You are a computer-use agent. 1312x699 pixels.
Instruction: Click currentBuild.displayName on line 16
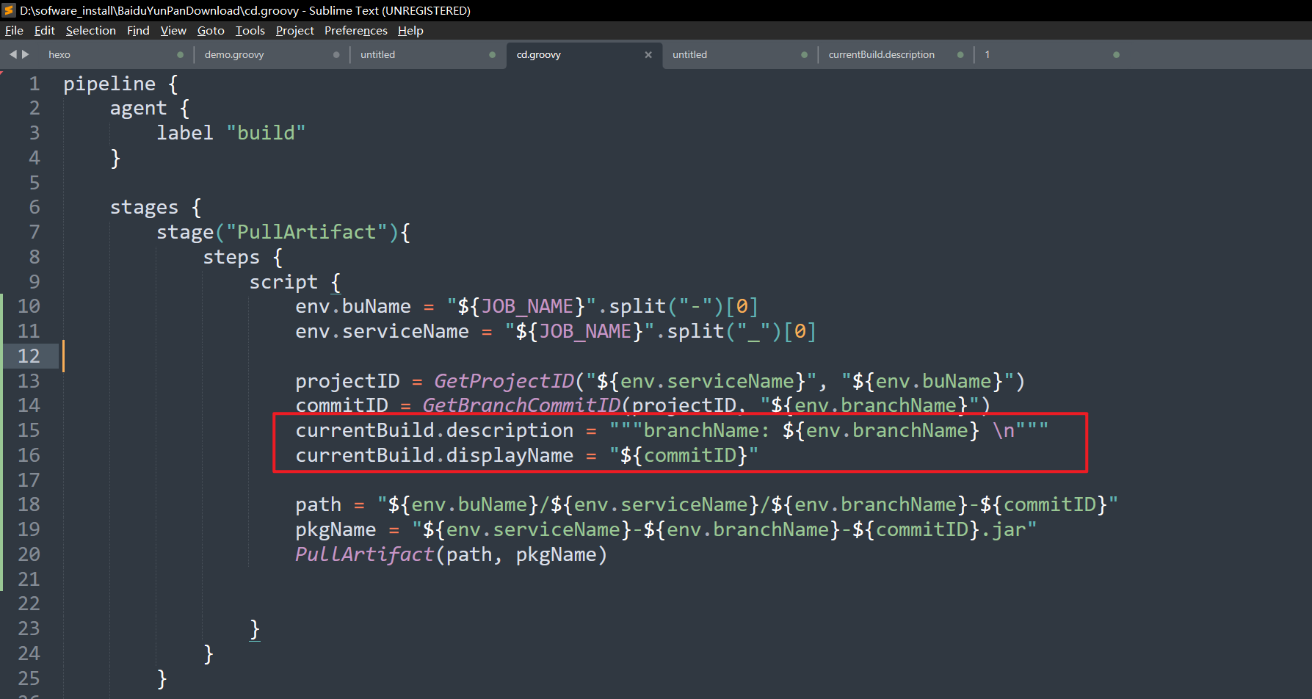pyautogui.click(x=434, y=455)
